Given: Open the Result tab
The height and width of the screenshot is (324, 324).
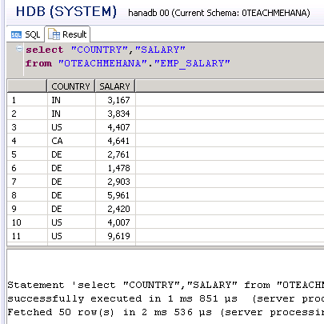Looking at the screenshot, I should [x=67, y=34].
